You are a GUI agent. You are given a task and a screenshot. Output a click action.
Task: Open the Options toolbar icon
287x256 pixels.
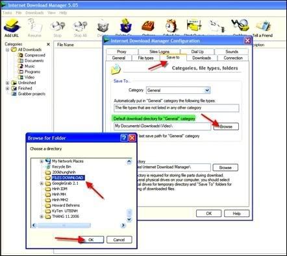point(148,27)
